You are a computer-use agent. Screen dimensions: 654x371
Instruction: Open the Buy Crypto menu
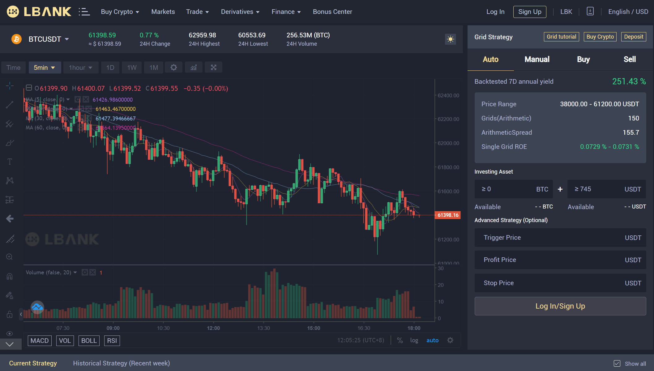point(120,12)
